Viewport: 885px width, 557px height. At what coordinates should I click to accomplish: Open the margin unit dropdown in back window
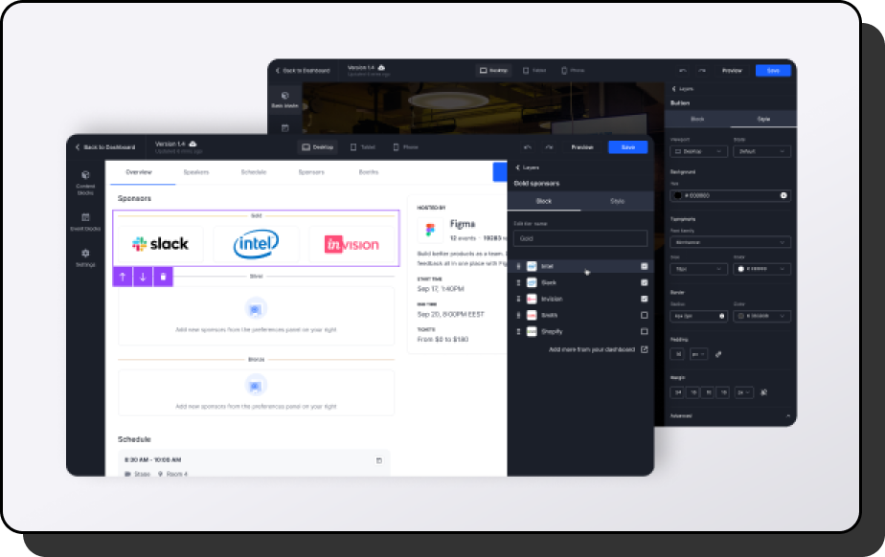tap(744, 392)
